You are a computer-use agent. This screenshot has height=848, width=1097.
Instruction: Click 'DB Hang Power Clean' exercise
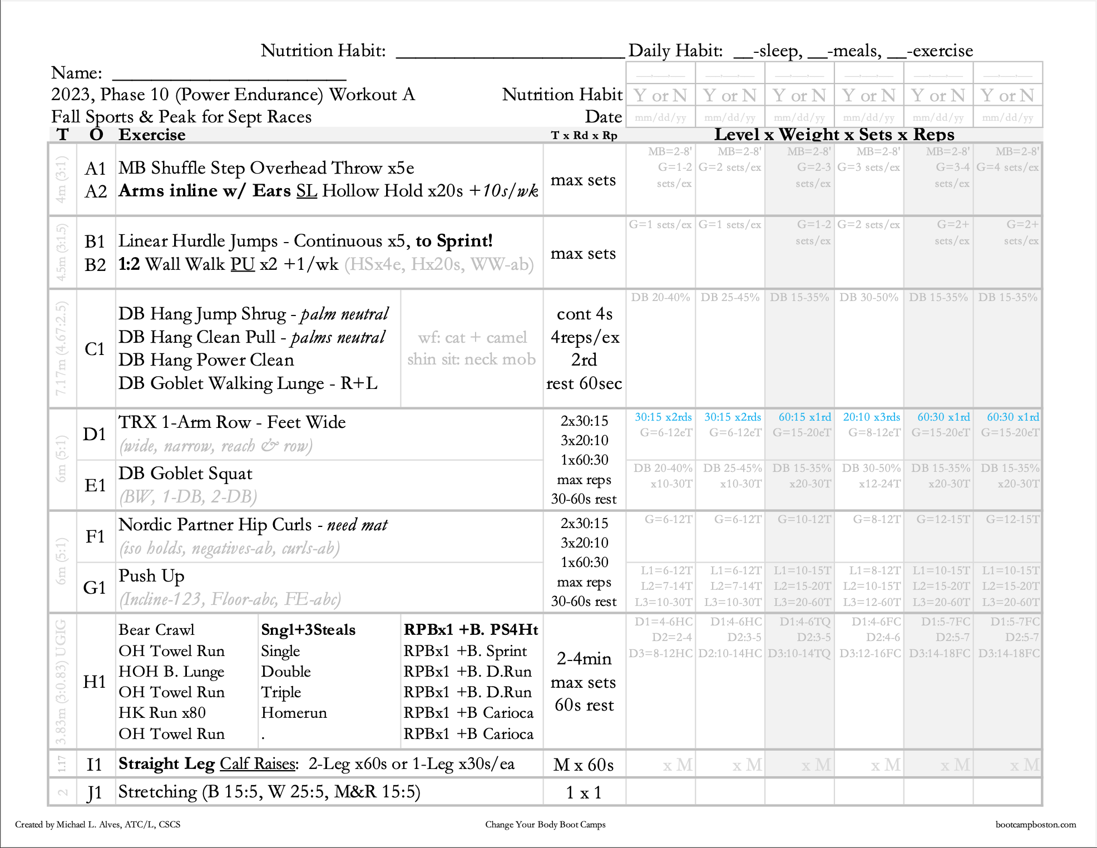[x=206, y=360]
